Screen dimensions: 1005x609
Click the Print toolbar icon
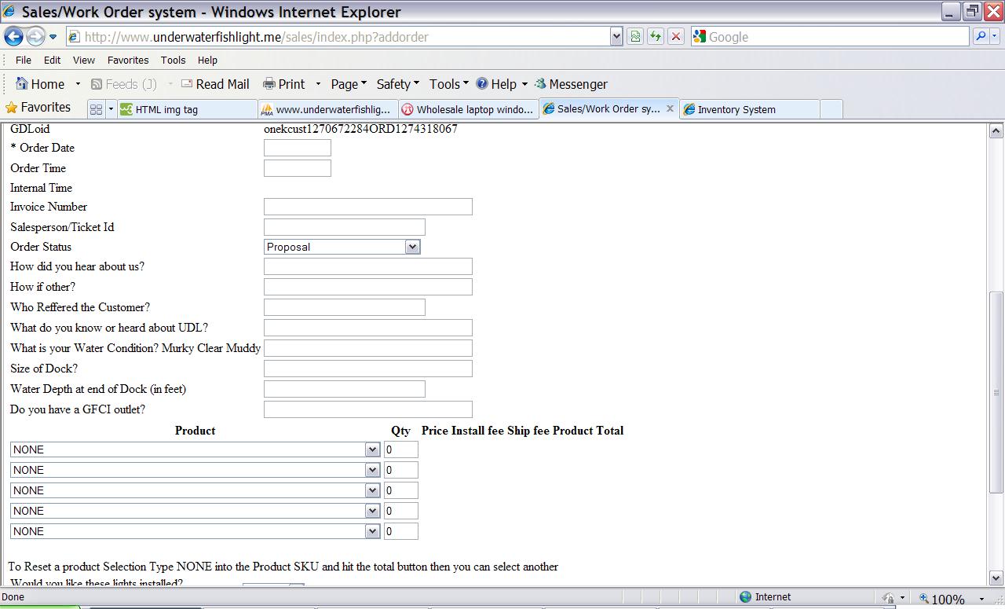tap(283, 84)
